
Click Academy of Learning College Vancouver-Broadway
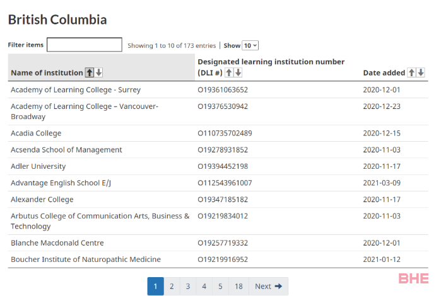(x=85, y=111)
